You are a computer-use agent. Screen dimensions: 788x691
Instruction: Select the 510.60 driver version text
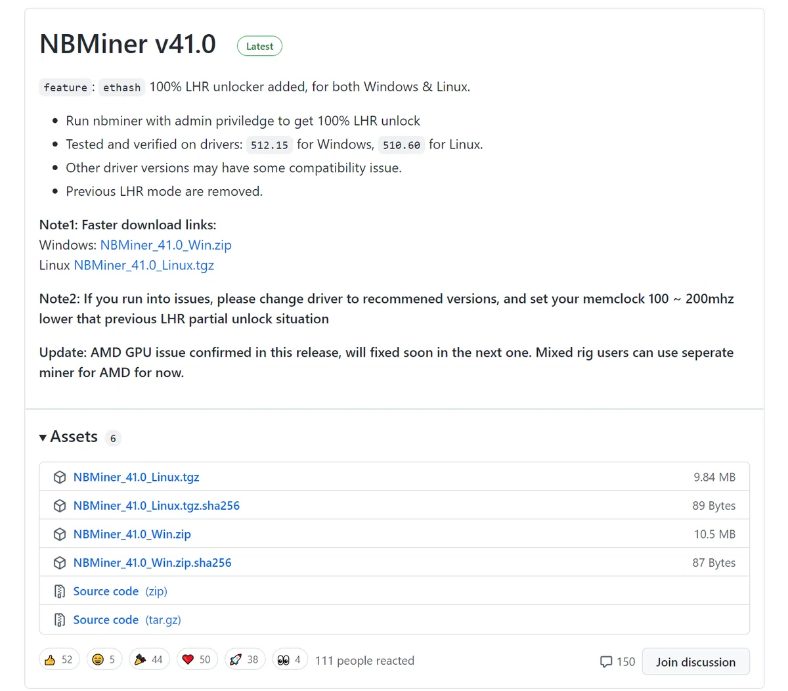click(x=401, y=145)
